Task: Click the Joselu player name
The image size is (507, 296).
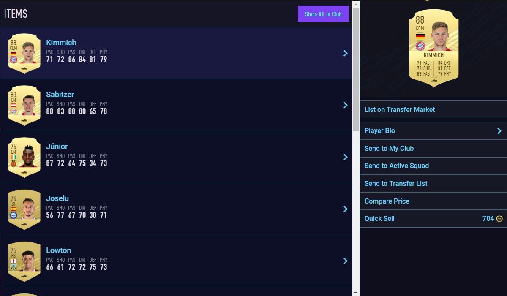Action: tap(57, 198)
